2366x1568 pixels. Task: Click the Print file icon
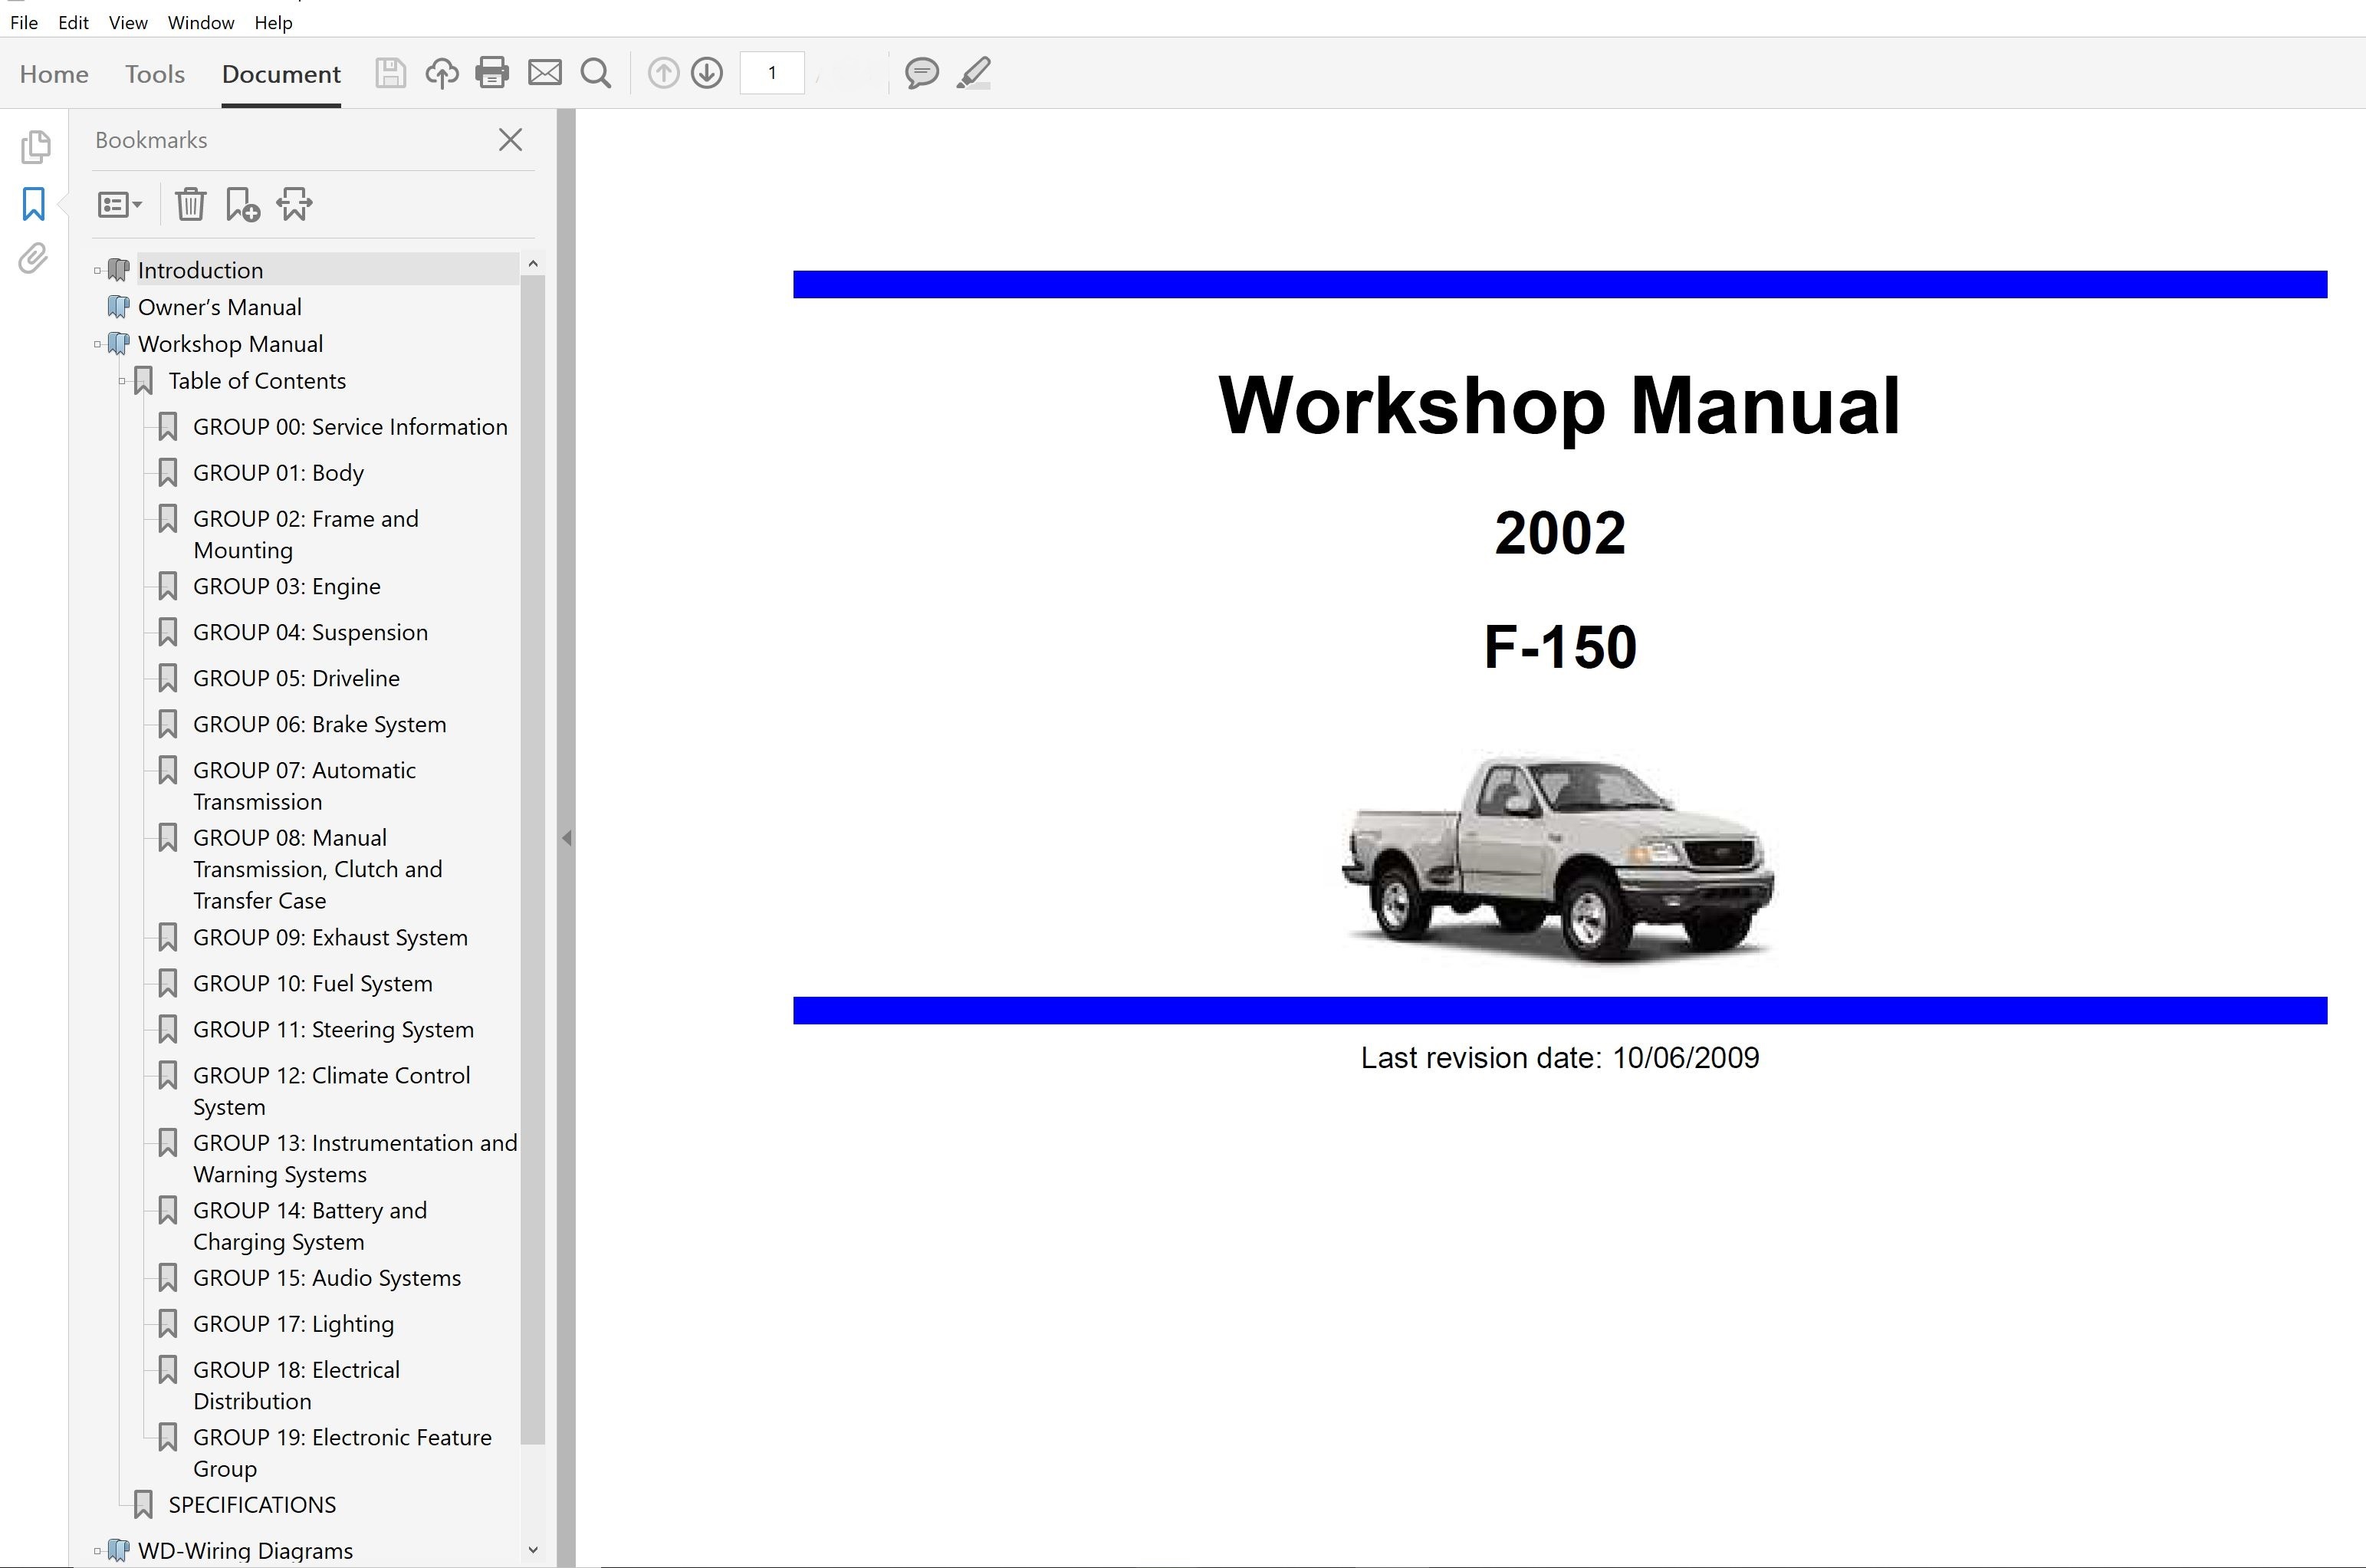pos(492,73)
